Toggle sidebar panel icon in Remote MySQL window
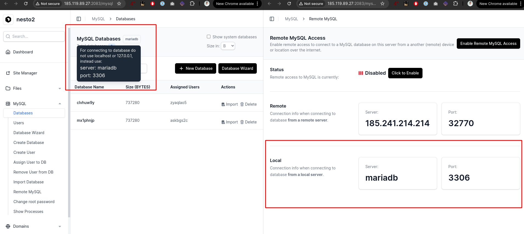The width and height of the screenshot is (524, 234). (x=272, y=19)
